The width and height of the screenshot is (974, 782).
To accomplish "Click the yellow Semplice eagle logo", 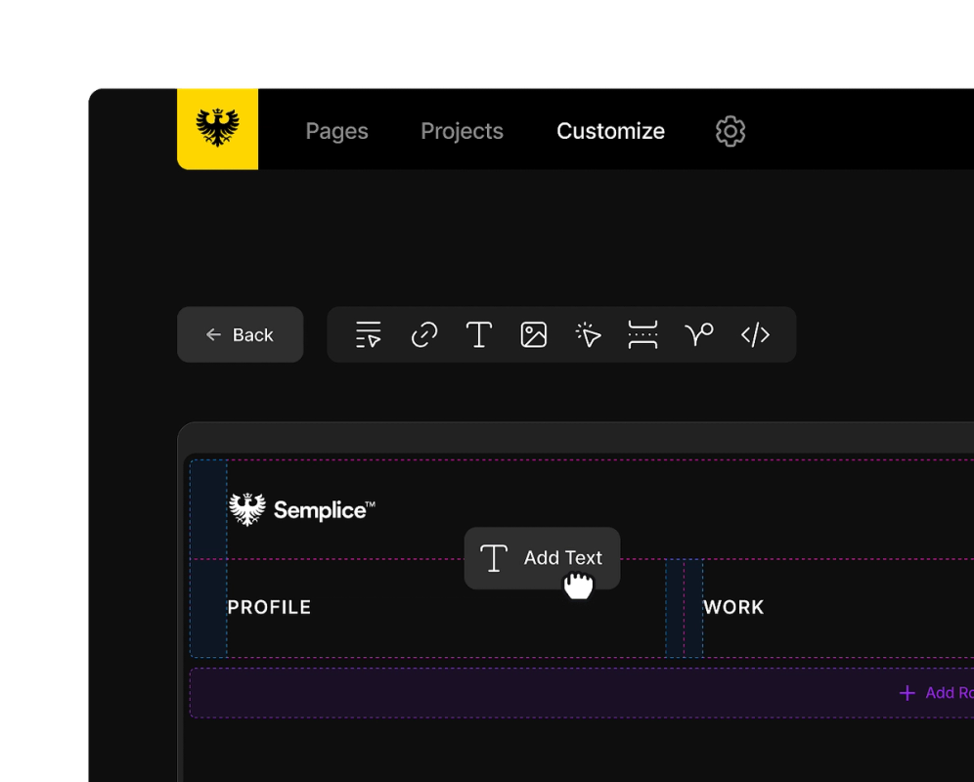I will [x=217, y=129].
